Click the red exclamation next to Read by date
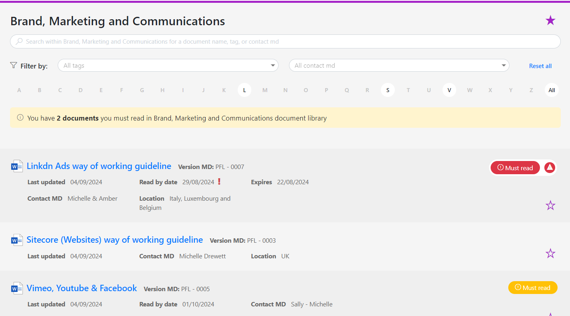Image resolution: width=570 pixels, height=316 pixels. pyautogui.click(x=219, y=181)
